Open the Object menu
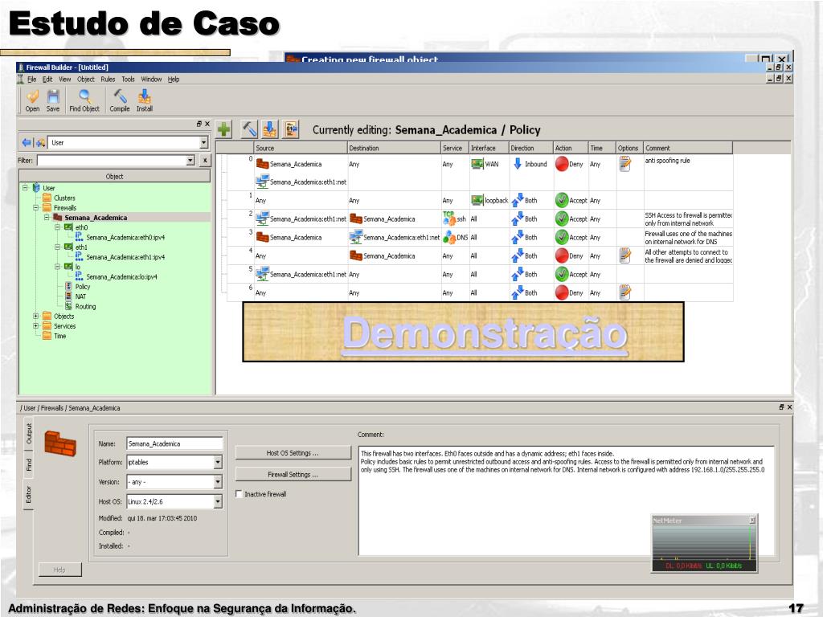Screen dimensions: 823x617 (85, 80)
